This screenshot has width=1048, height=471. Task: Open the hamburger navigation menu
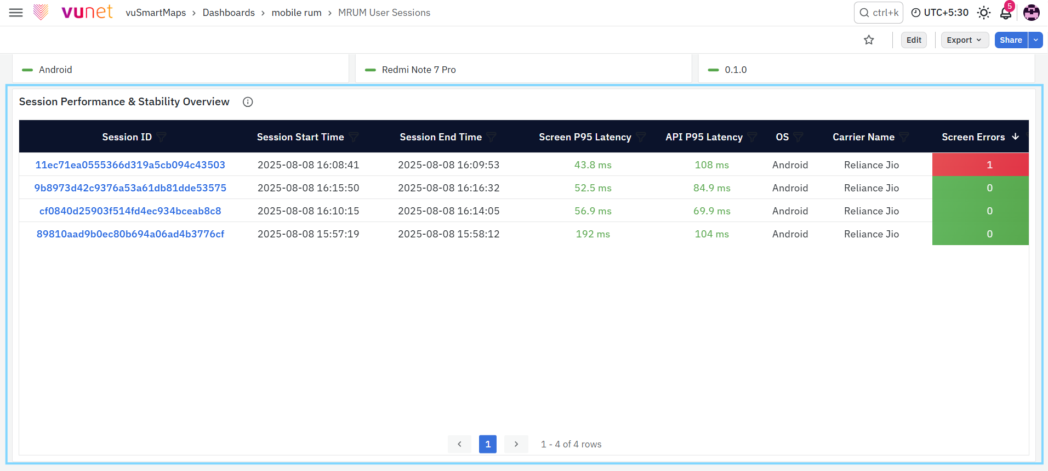point(16,13)
